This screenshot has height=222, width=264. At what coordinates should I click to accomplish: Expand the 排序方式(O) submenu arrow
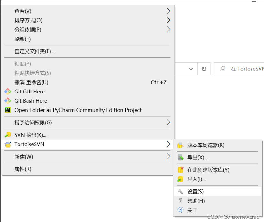pyautogui.click(x=168, y=20)
